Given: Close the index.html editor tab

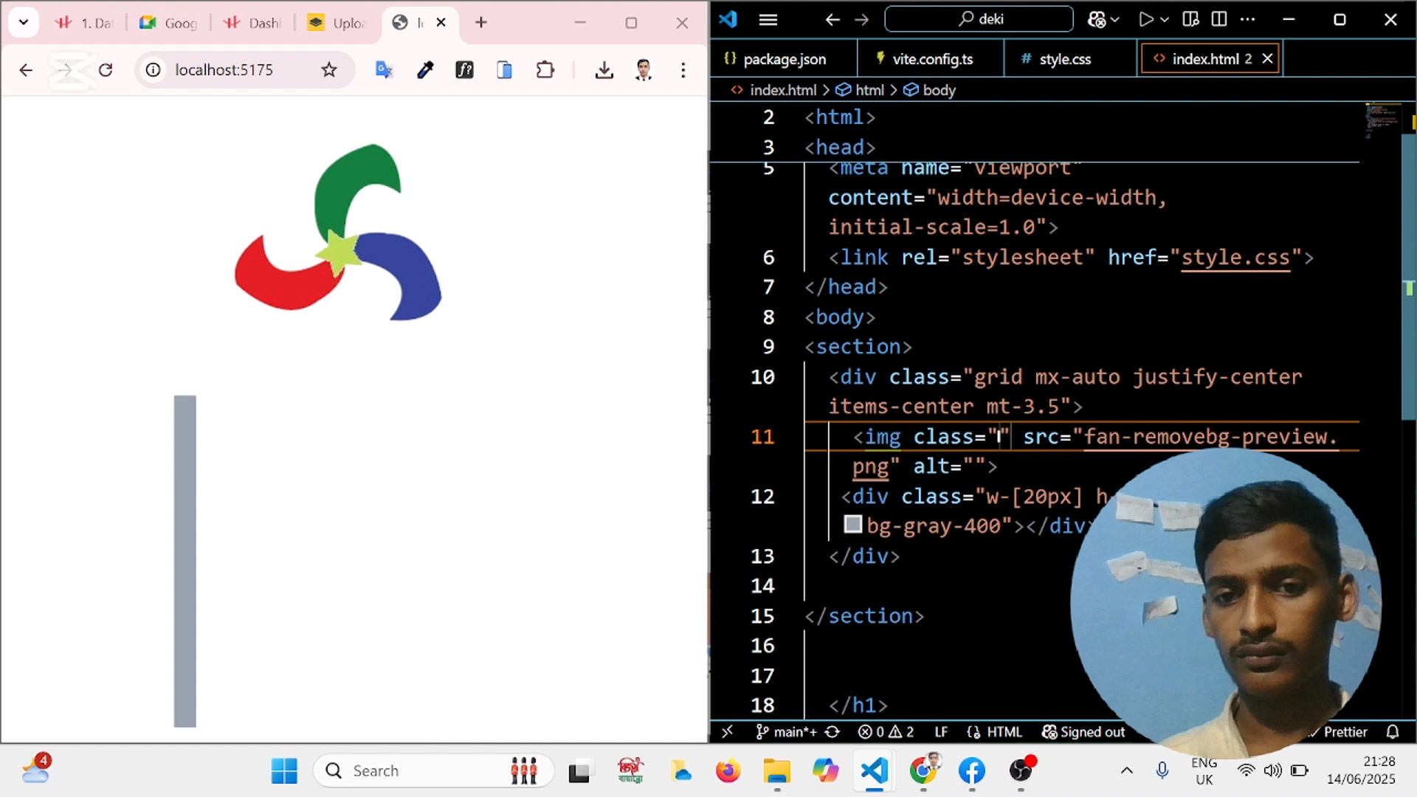Looking at the screenshot, I should pos(1267,58).
